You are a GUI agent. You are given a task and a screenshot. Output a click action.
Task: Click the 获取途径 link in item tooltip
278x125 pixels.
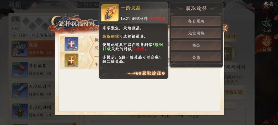pyautogui.click(x=151, y=73)
